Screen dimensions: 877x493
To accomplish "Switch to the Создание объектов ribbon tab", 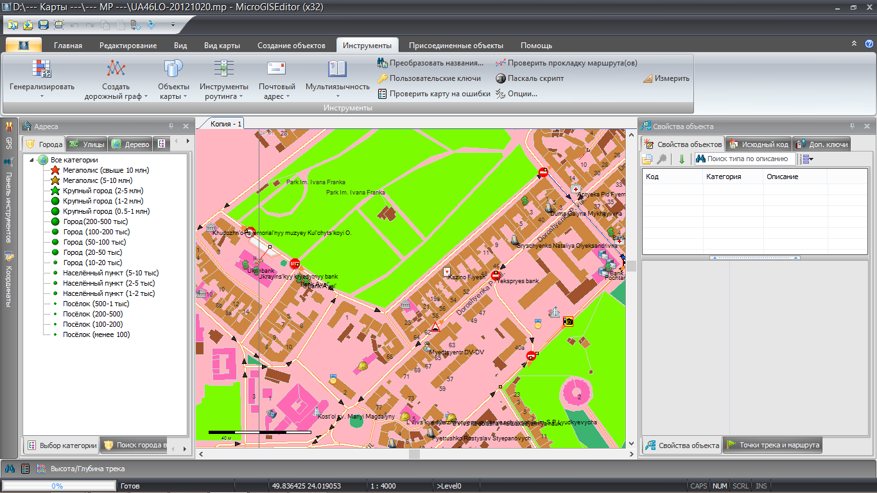I will (291, 46).
